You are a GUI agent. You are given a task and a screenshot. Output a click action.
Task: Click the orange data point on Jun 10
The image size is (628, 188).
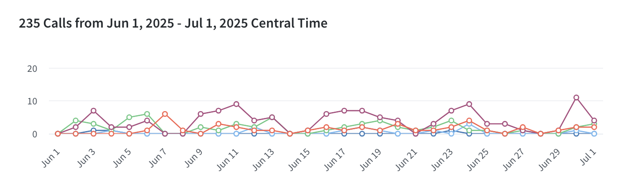(x=218, y=124)
